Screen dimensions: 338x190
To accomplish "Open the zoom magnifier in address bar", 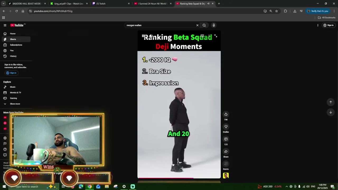I will pos(271,11).
